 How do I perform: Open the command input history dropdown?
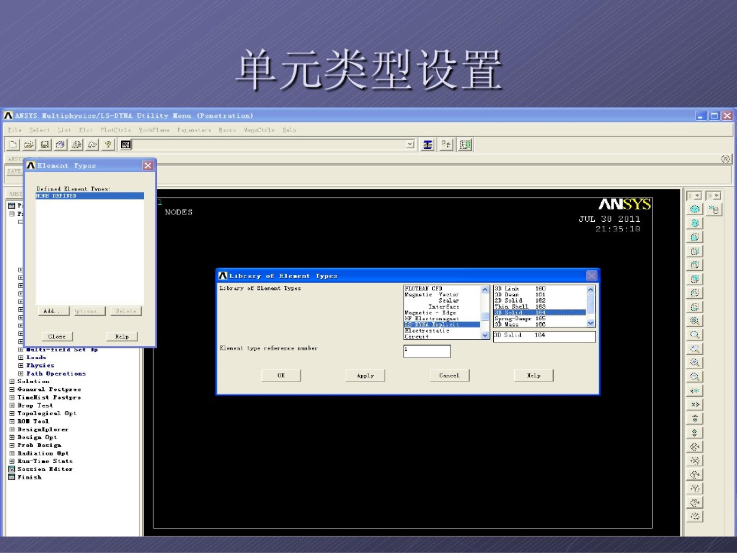point(410,145)
